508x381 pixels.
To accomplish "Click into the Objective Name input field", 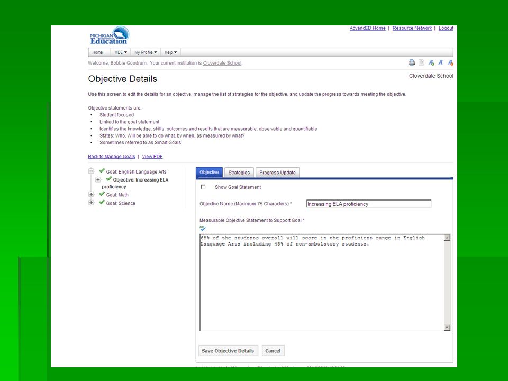I will coord(369,204).
